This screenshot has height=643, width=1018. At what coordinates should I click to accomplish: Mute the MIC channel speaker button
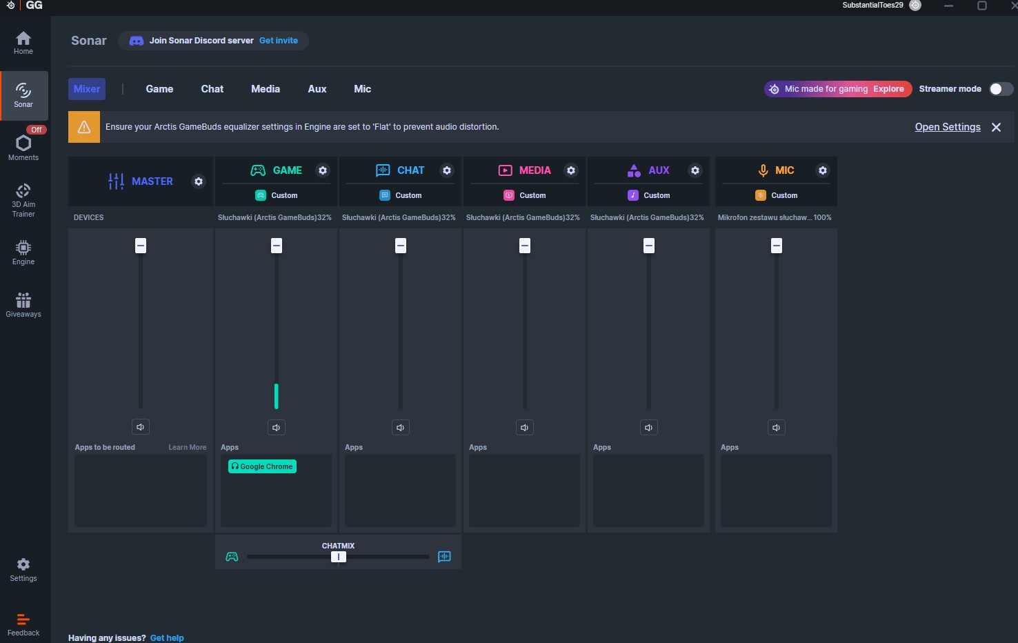pos(776,428)
